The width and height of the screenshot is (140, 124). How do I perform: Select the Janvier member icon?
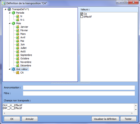tap(18, 27)
